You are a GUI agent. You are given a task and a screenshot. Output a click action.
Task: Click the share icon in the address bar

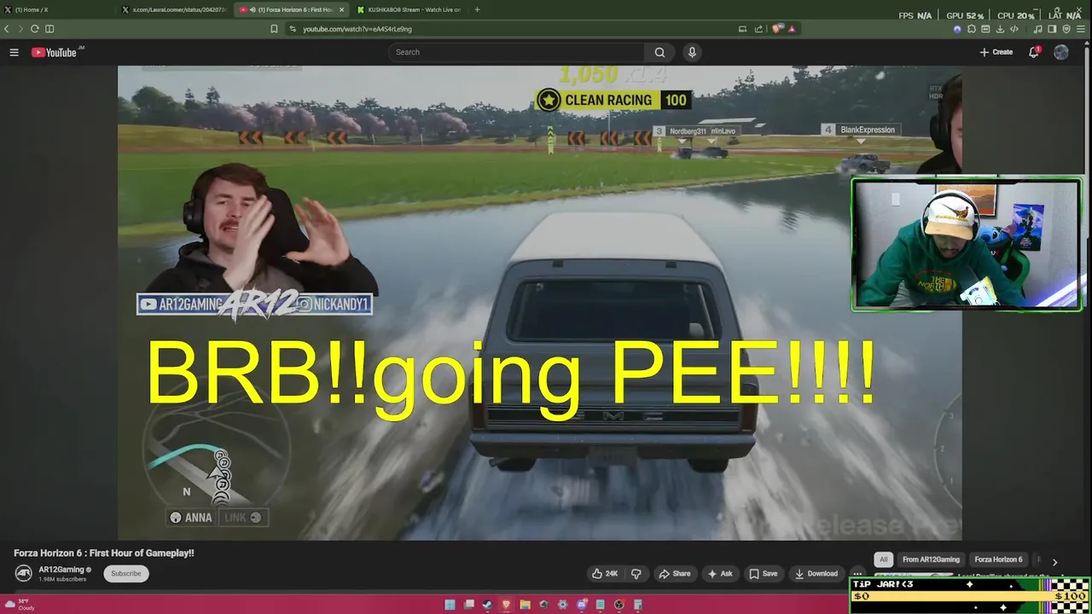pos(759,28)
